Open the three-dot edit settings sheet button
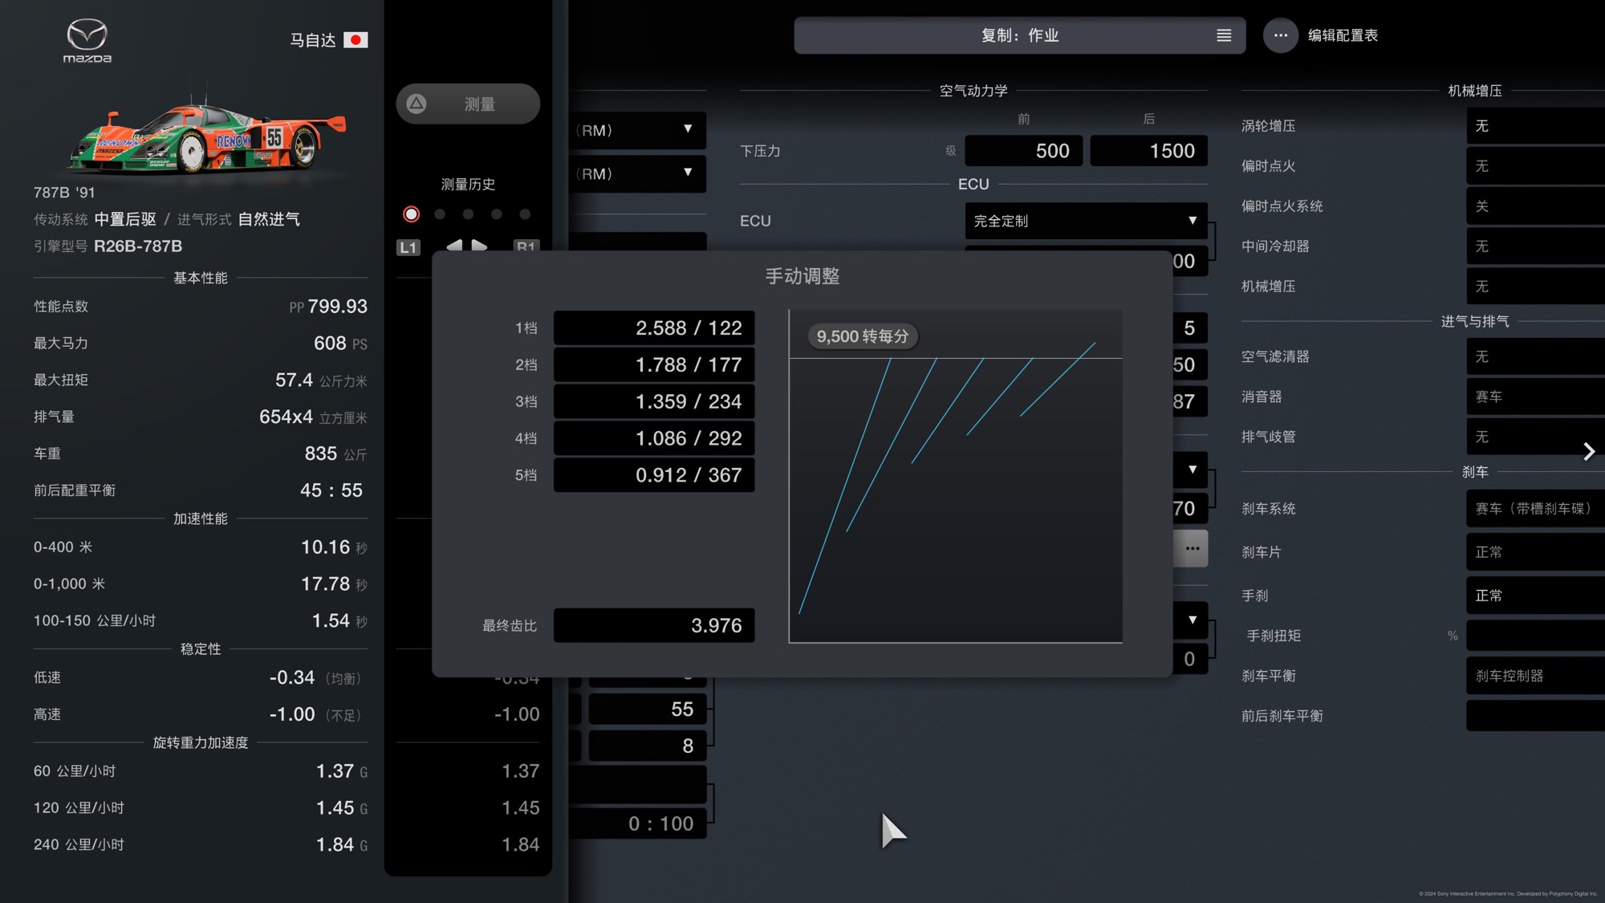The image size is (1605, 903). (1280, 35)
